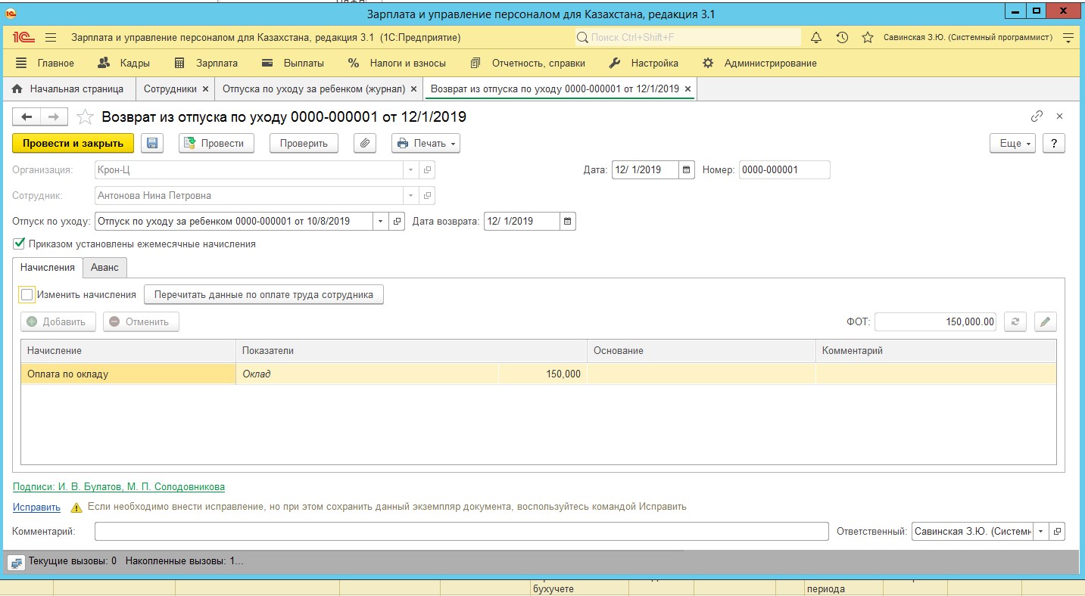This screenshot has height=596, width=1085.
Task: Focus the search field Поиск Ctrl+Shift+F
Action: tap(687, 37)
